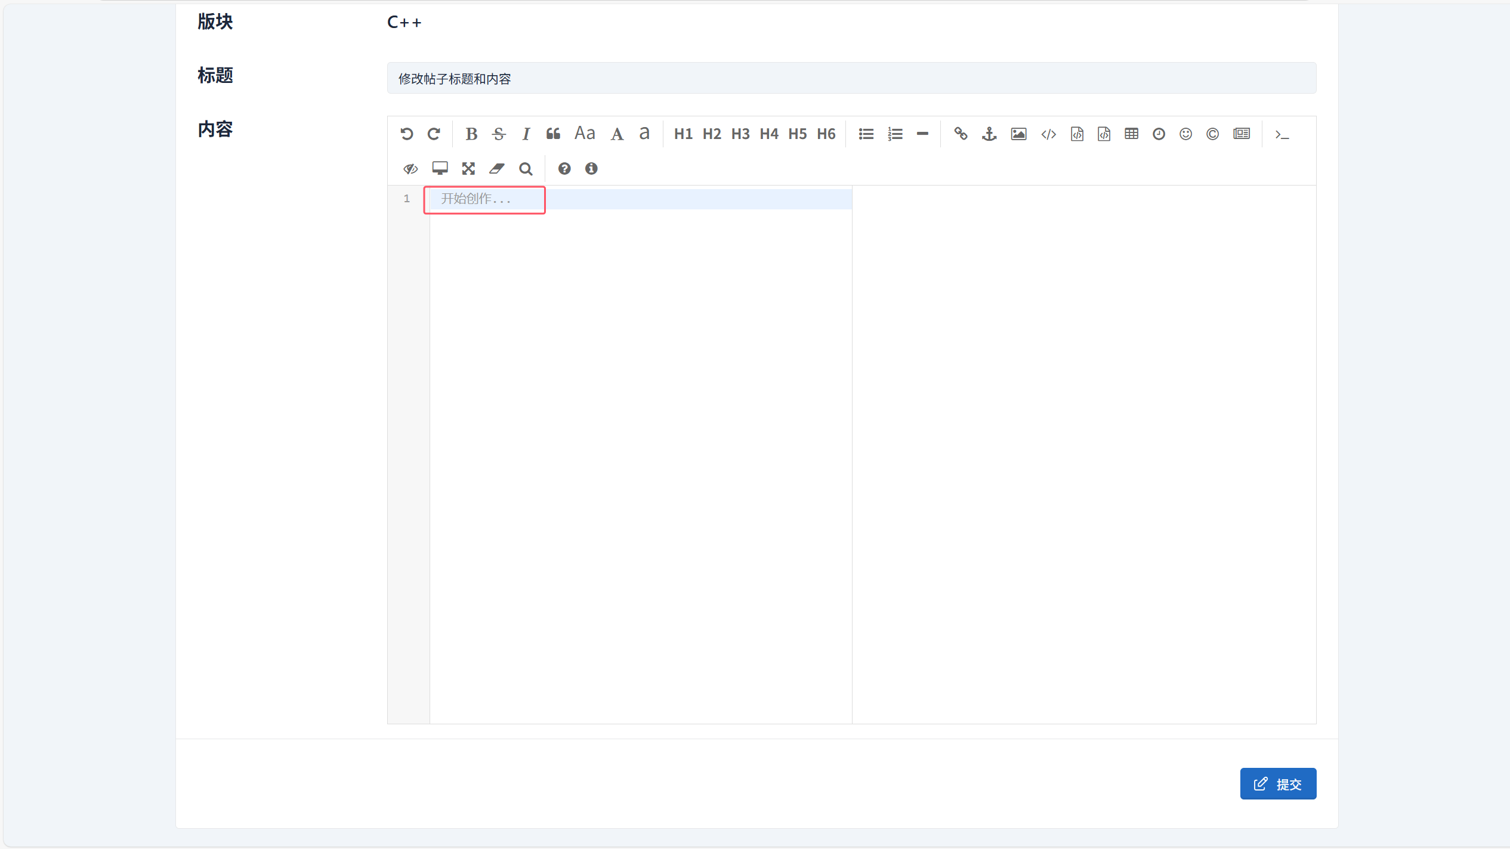Insert an unordered list

coord(866,134)
